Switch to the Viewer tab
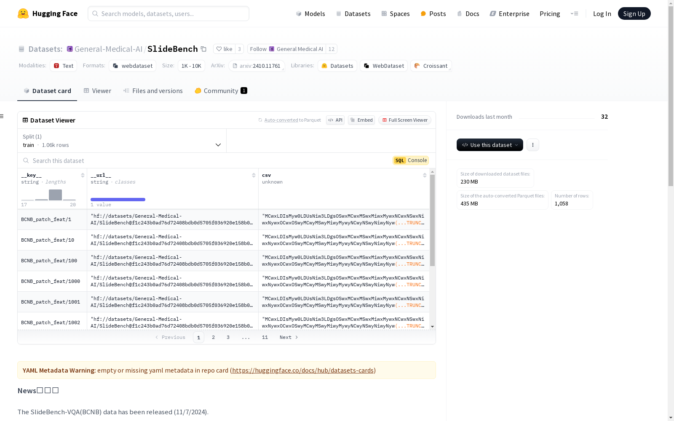 pos(97,91)
